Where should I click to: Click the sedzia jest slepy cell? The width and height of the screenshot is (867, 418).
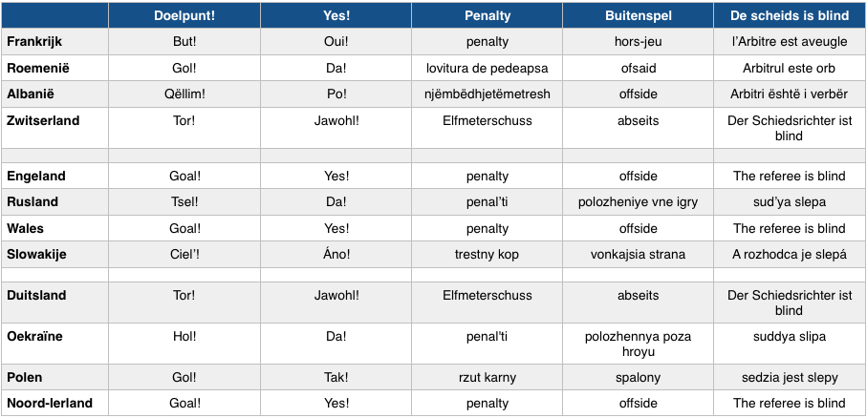[789, 377]
